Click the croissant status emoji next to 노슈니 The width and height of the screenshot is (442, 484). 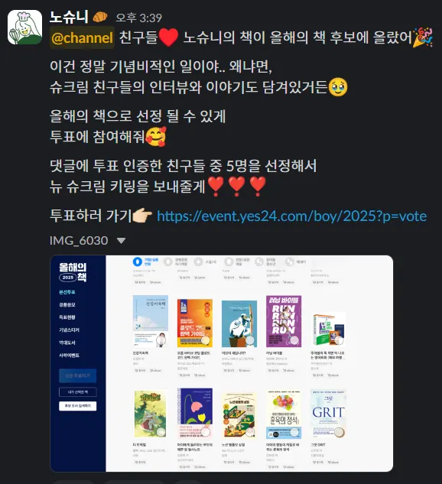[x=99, y=17]
